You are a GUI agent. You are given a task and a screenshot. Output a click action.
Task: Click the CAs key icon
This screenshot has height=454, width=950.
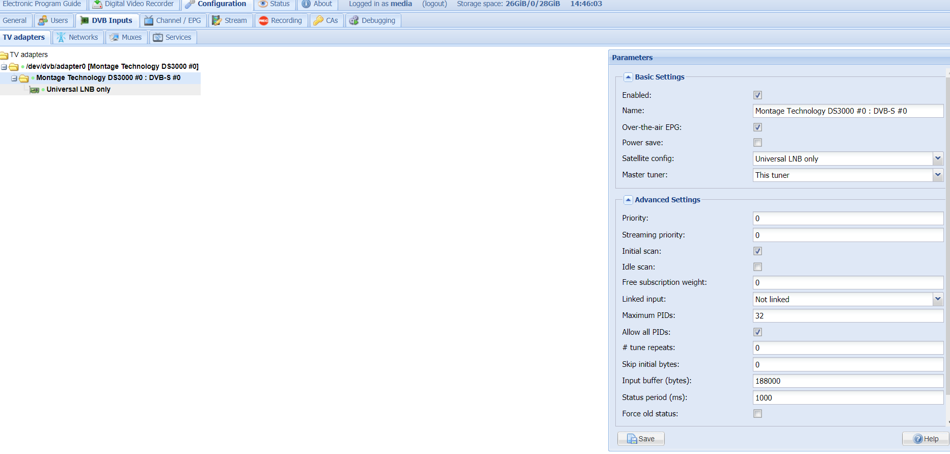(x=318, y=20)
